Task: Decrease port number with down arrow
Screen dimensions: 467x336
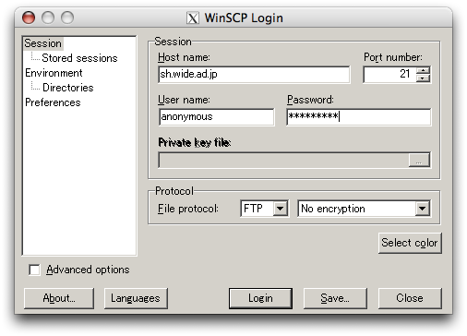Action: pos(424,78)
